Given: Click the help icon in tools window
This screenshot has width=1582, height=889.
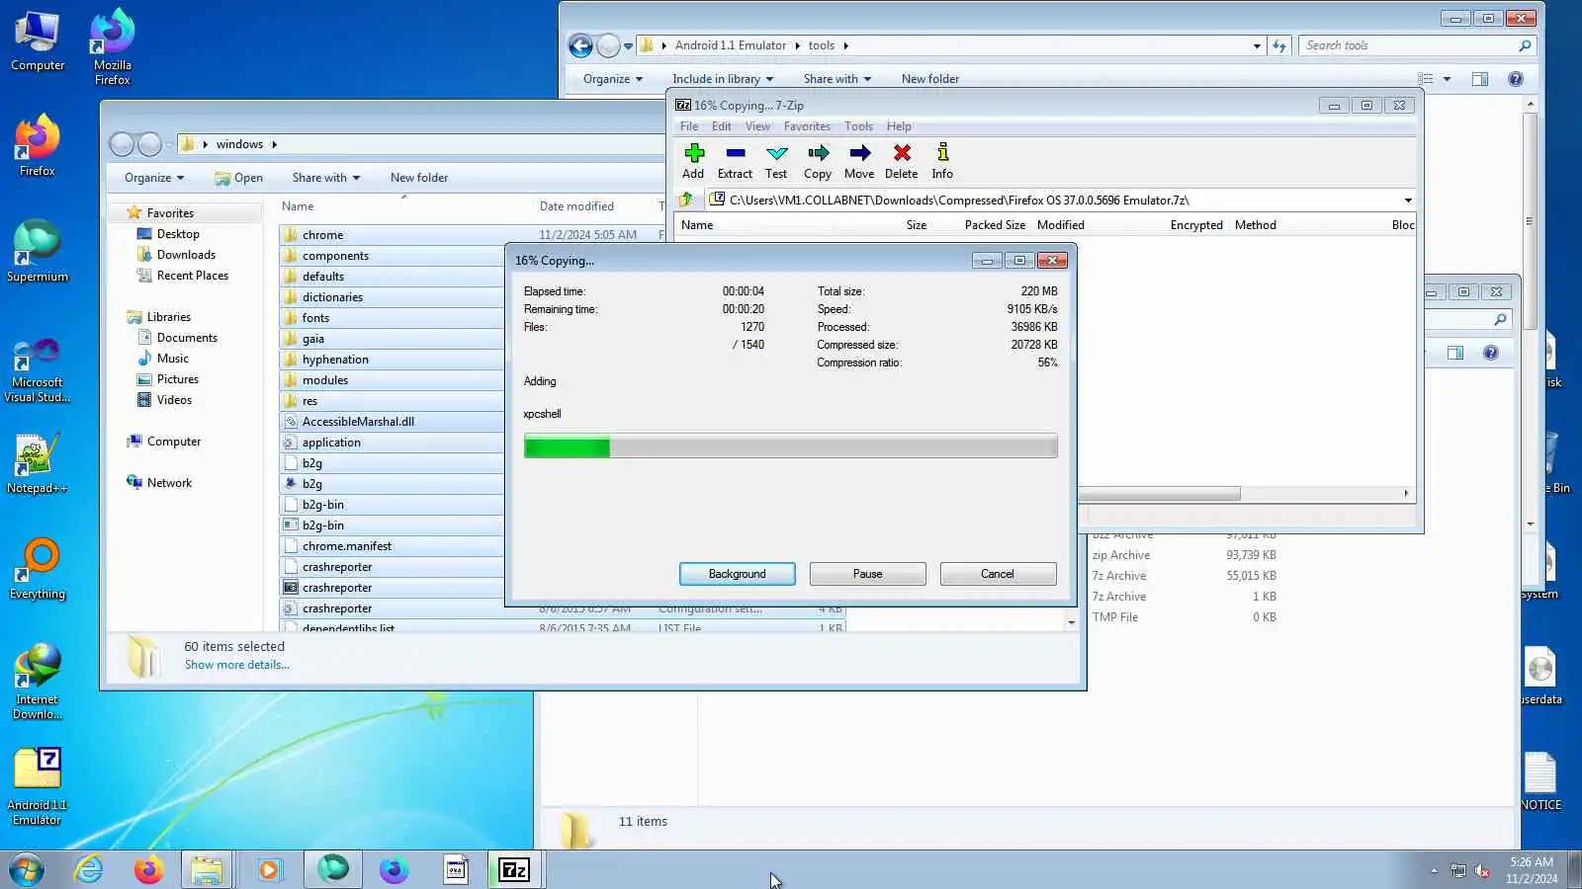Looking at the screenshot, I should pyautogui.click(x=1516, y=79).
